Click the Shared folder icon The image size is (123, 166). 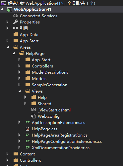(33, 104)
